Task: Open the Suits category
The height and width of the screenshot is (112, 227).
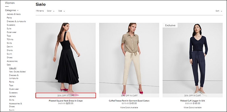Action: [x=9, y=28]
